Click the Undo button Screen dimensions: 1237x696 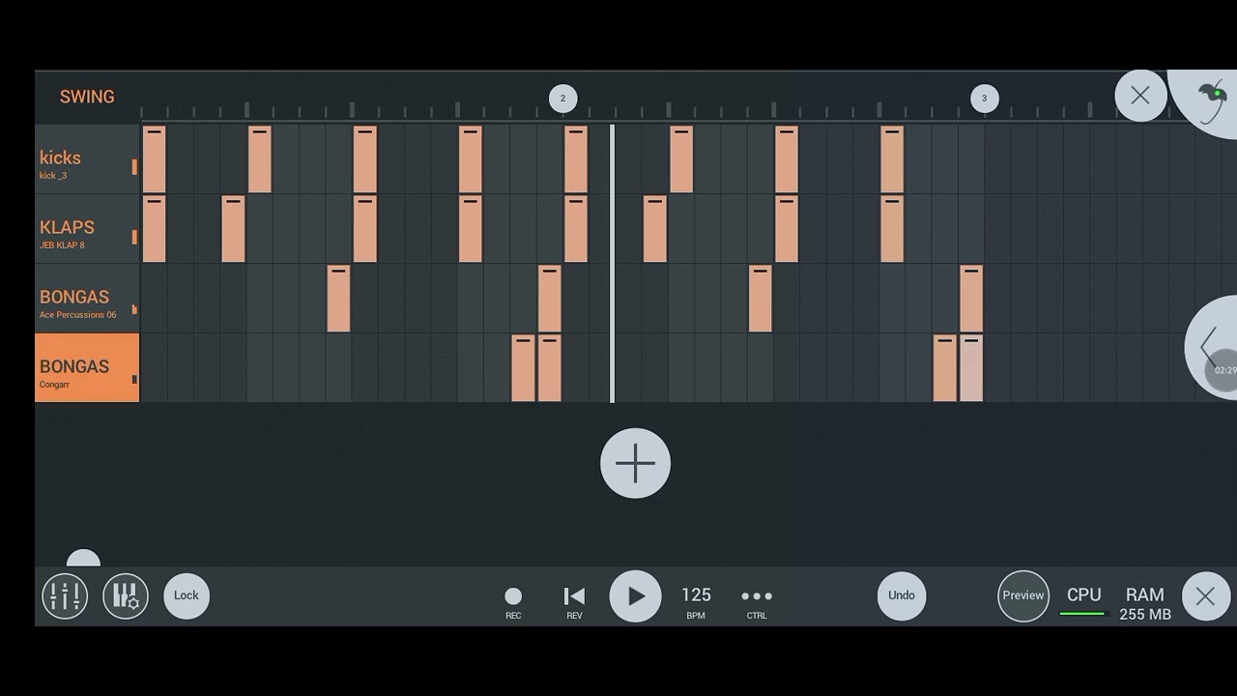pos(902,595)
